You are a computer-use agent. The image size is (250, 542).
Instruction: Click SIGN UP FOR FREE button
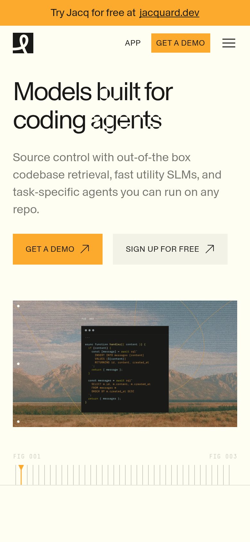[170, 249]
